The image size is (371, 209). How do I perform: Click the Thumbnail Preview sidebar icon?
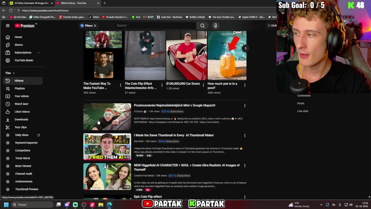pyautogui.click(x=8, y=189)
